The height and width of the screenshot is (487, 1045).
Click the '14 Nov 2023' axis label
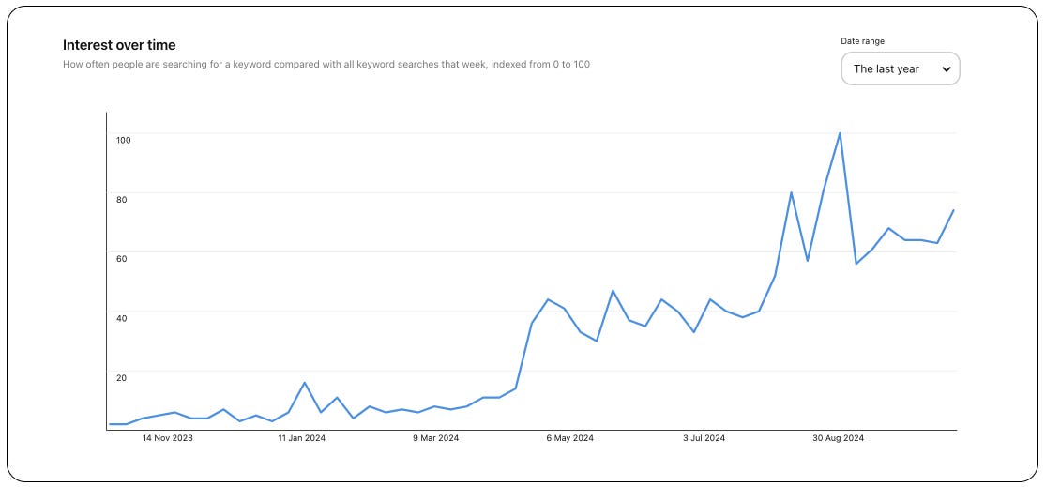tap(168, 438)
